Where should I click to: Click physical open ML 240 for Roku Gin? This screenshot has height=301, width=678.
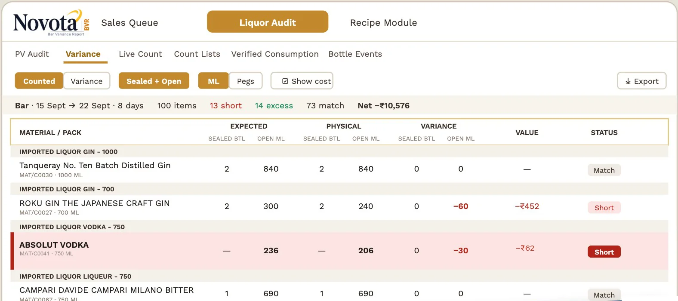click(366, 206)
